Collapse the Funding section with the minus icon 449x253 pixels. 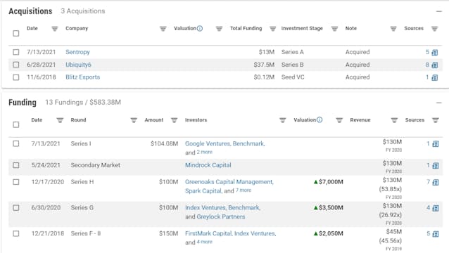point(439,103)
